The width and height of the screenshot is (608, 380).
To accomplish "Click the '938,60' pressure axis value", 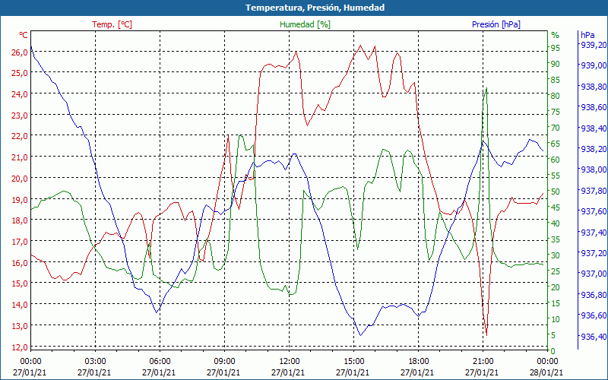I will coord(594,107).
